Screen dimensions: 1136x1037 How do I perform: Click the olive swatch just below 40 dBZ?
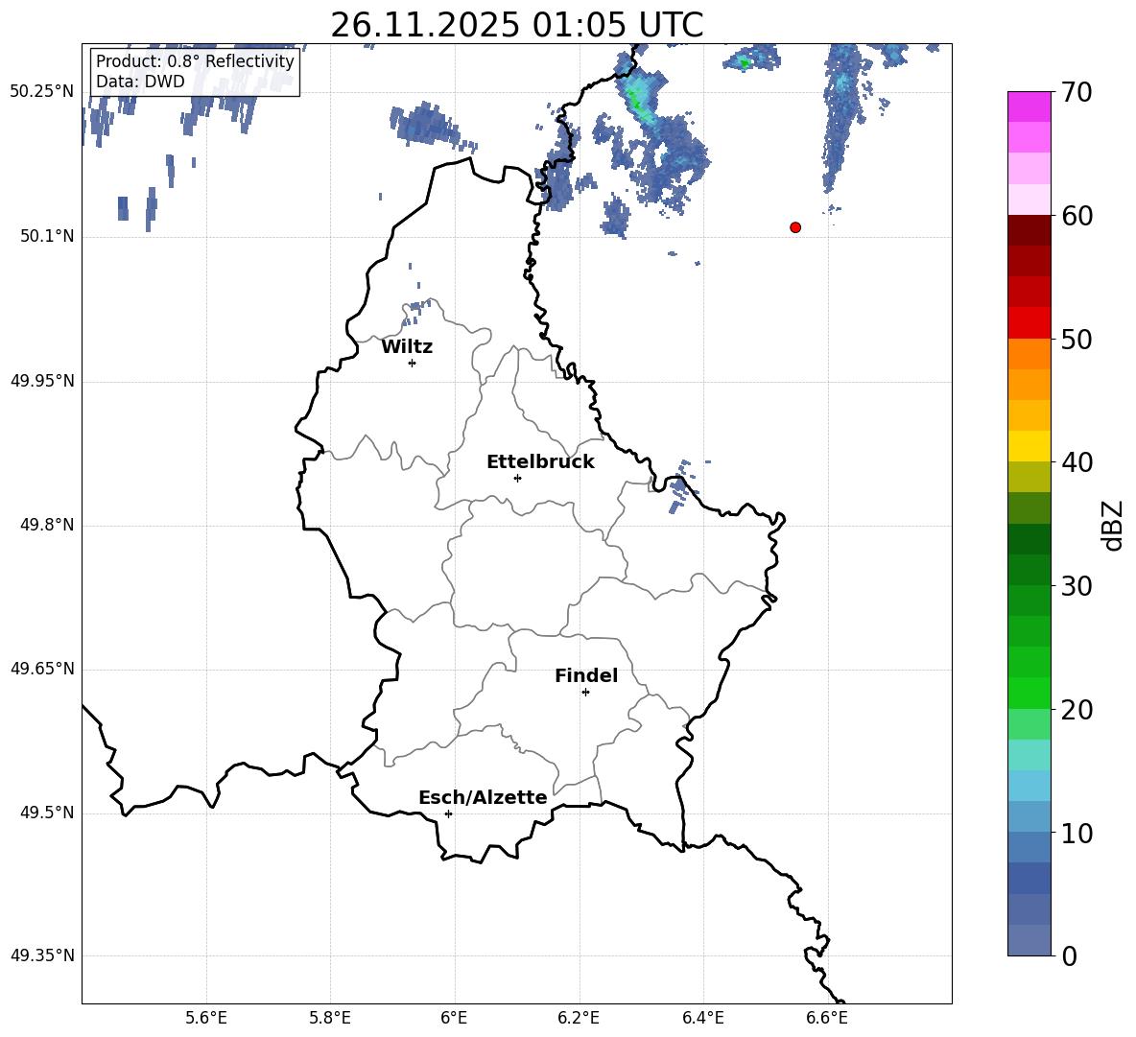[x=1029, y=477]
